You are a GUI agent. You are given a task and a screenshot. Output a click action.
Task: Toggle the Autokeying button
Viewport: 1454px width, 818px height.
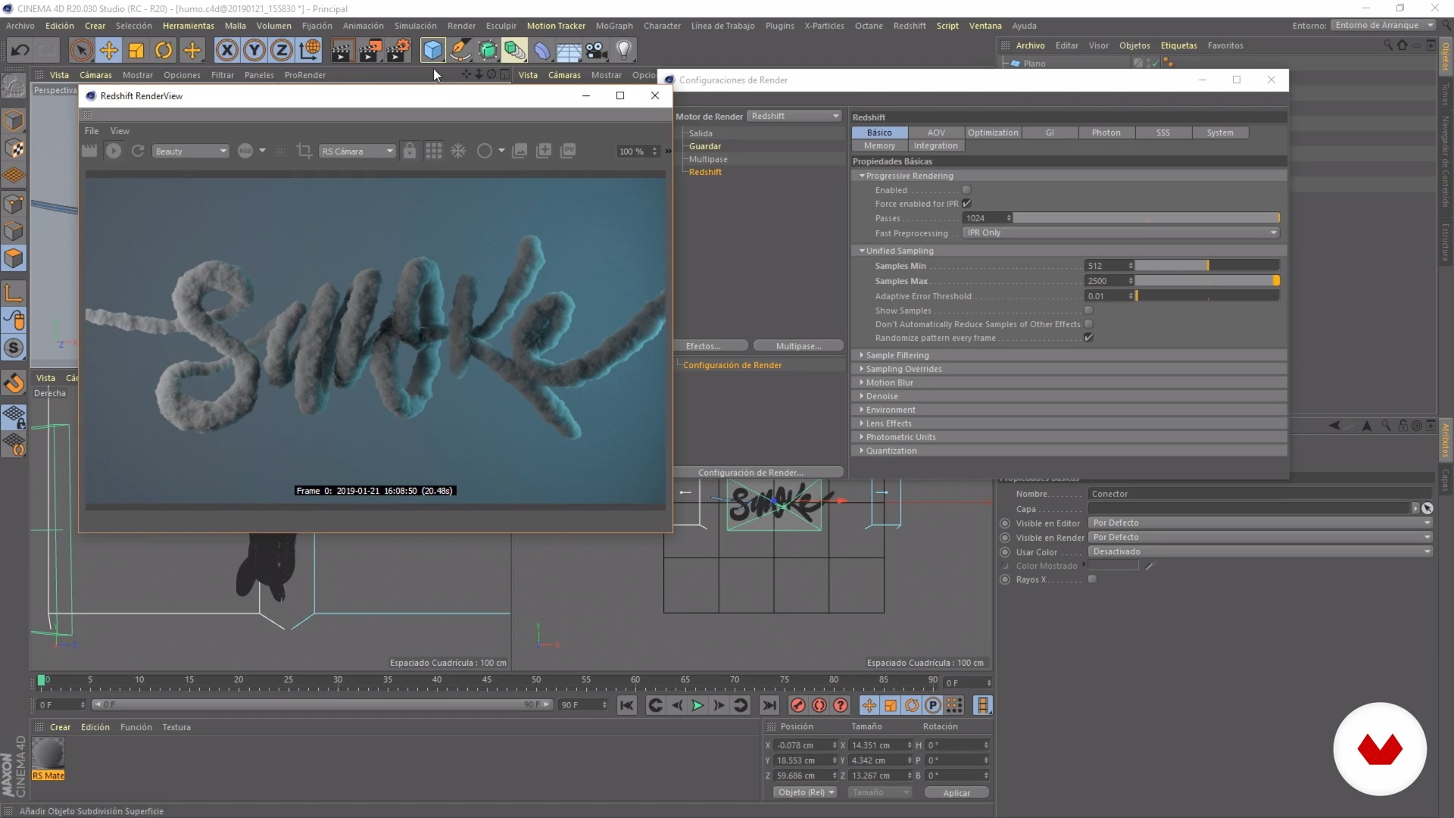[819, 705]
